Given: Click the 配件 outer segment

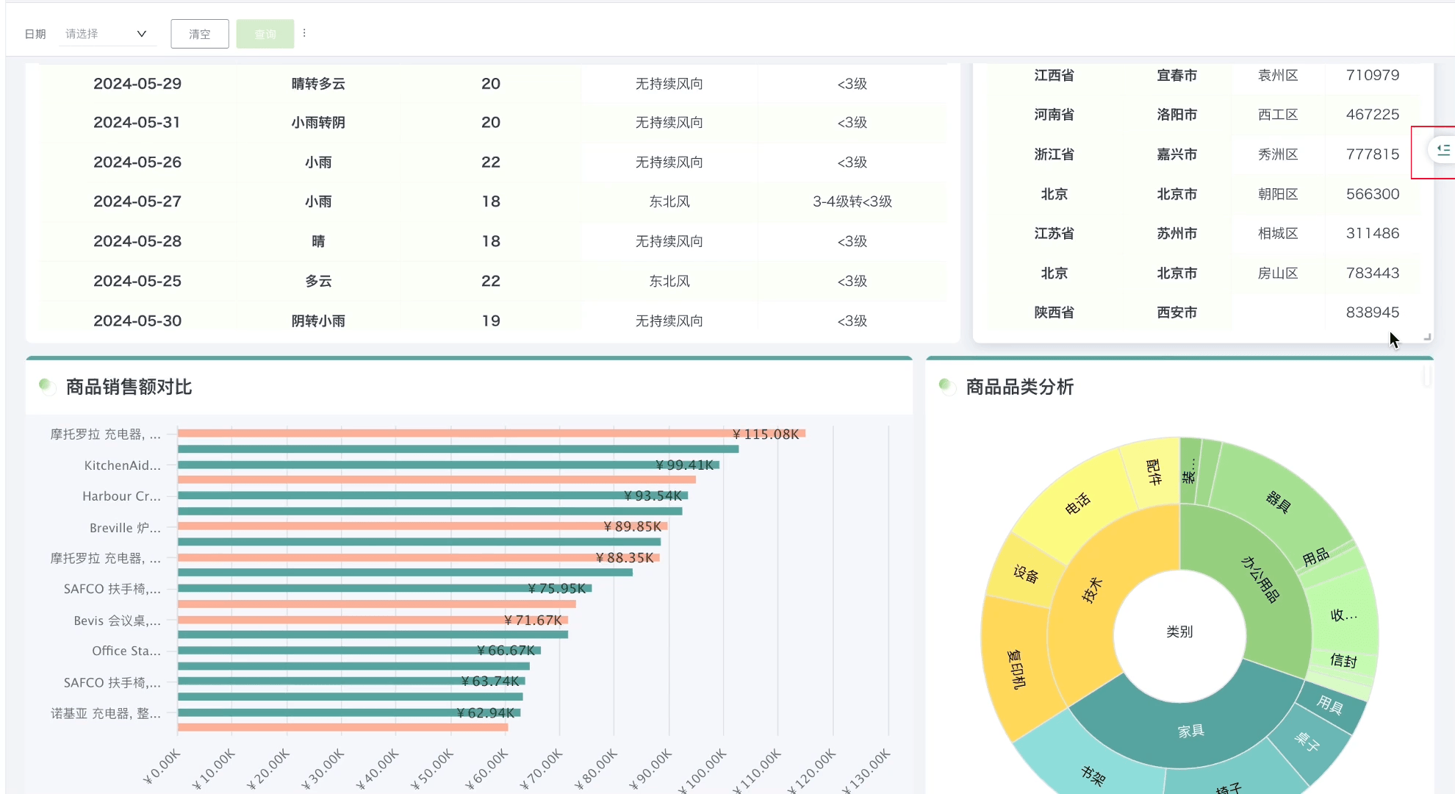Looking at the screenshot, I should point(1154,472).
